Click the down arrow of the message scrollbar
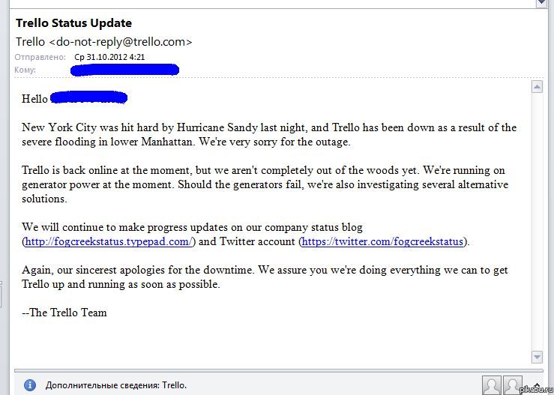The width and height of the screenshot is (554, 395). click(537, 357)
